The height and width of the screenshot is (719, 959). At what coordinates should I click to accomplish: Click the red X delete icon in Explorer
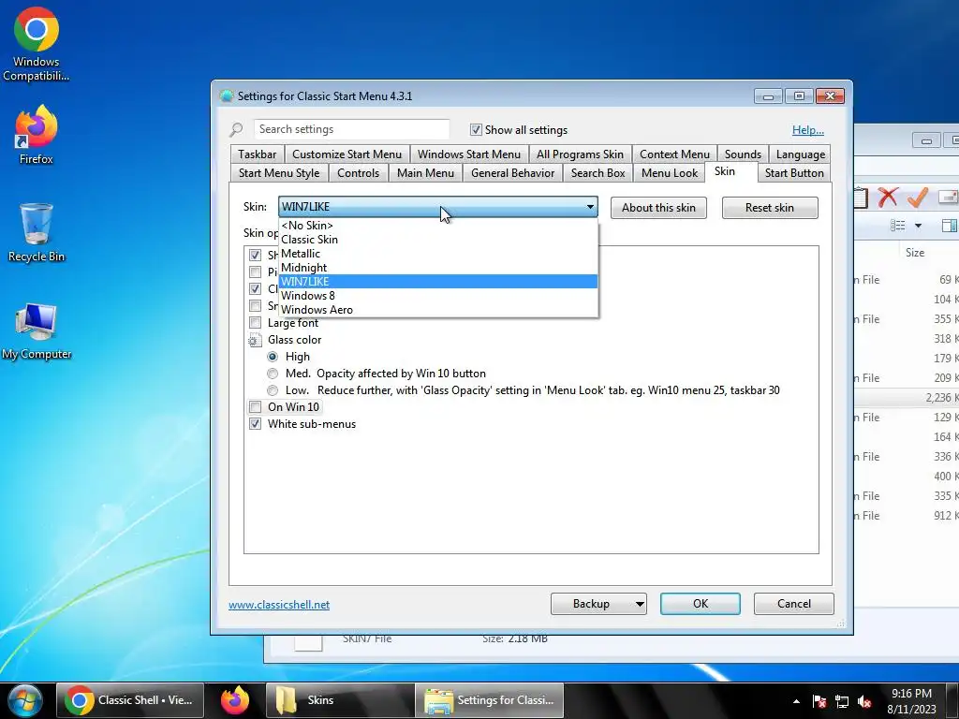click(888, 197)
